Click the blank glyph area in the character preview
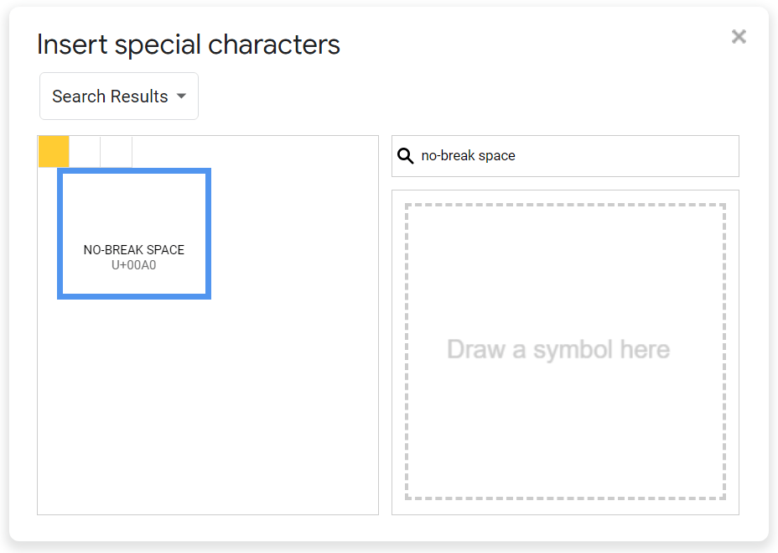The height and width of the screenshot is (553, 778). 134,206
